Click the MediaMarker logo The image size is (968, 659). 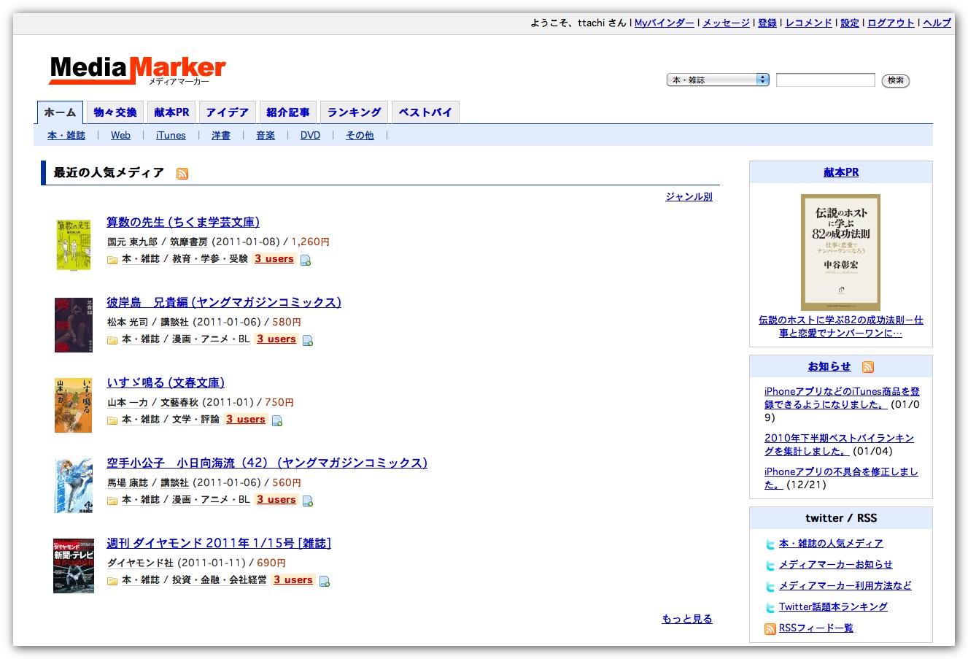137,70
